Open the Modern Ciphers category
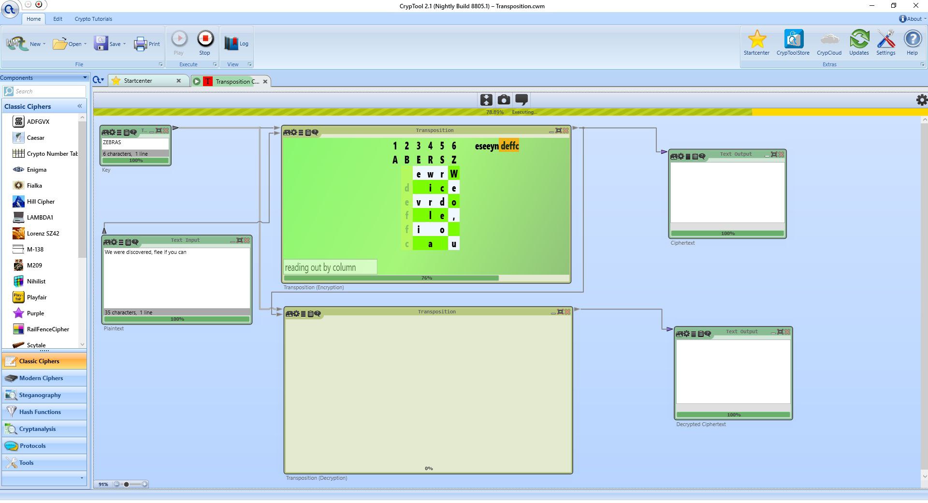928x503 pixels. [x=41, y=378]
